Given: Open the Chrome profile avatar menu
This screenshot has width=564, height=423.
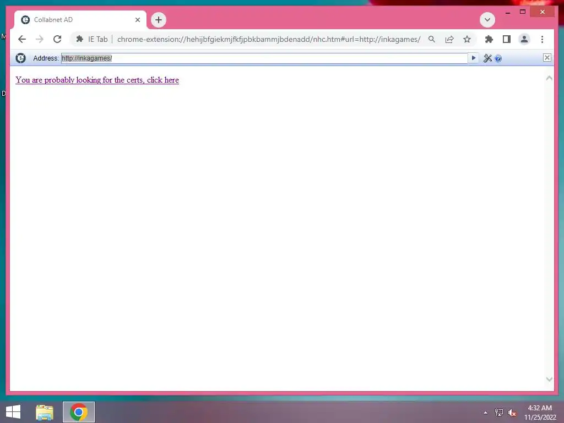Looking at the screenshot, I should click(524, 39).
